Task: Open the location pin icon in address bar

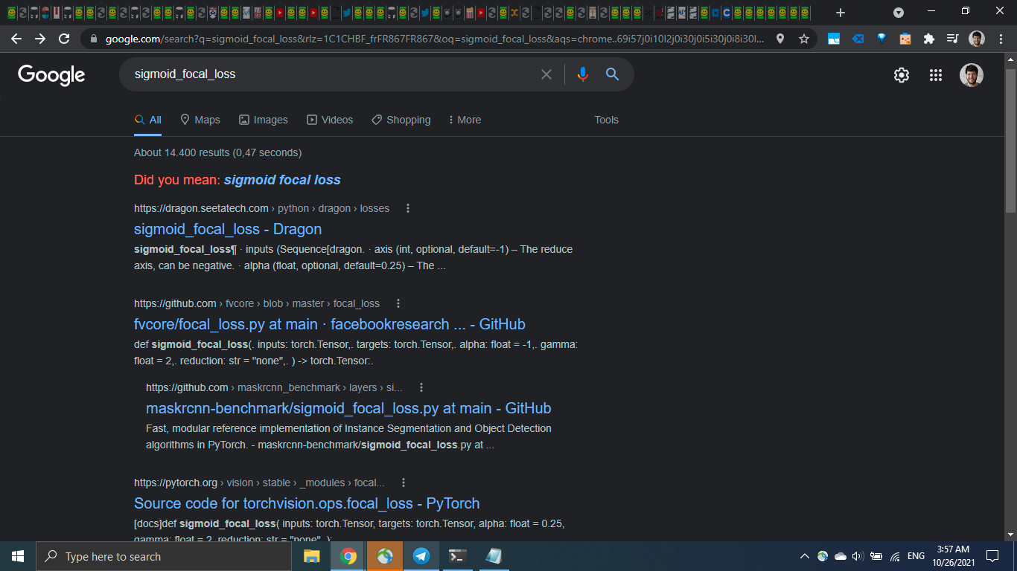Action: [x=780, y=39]
